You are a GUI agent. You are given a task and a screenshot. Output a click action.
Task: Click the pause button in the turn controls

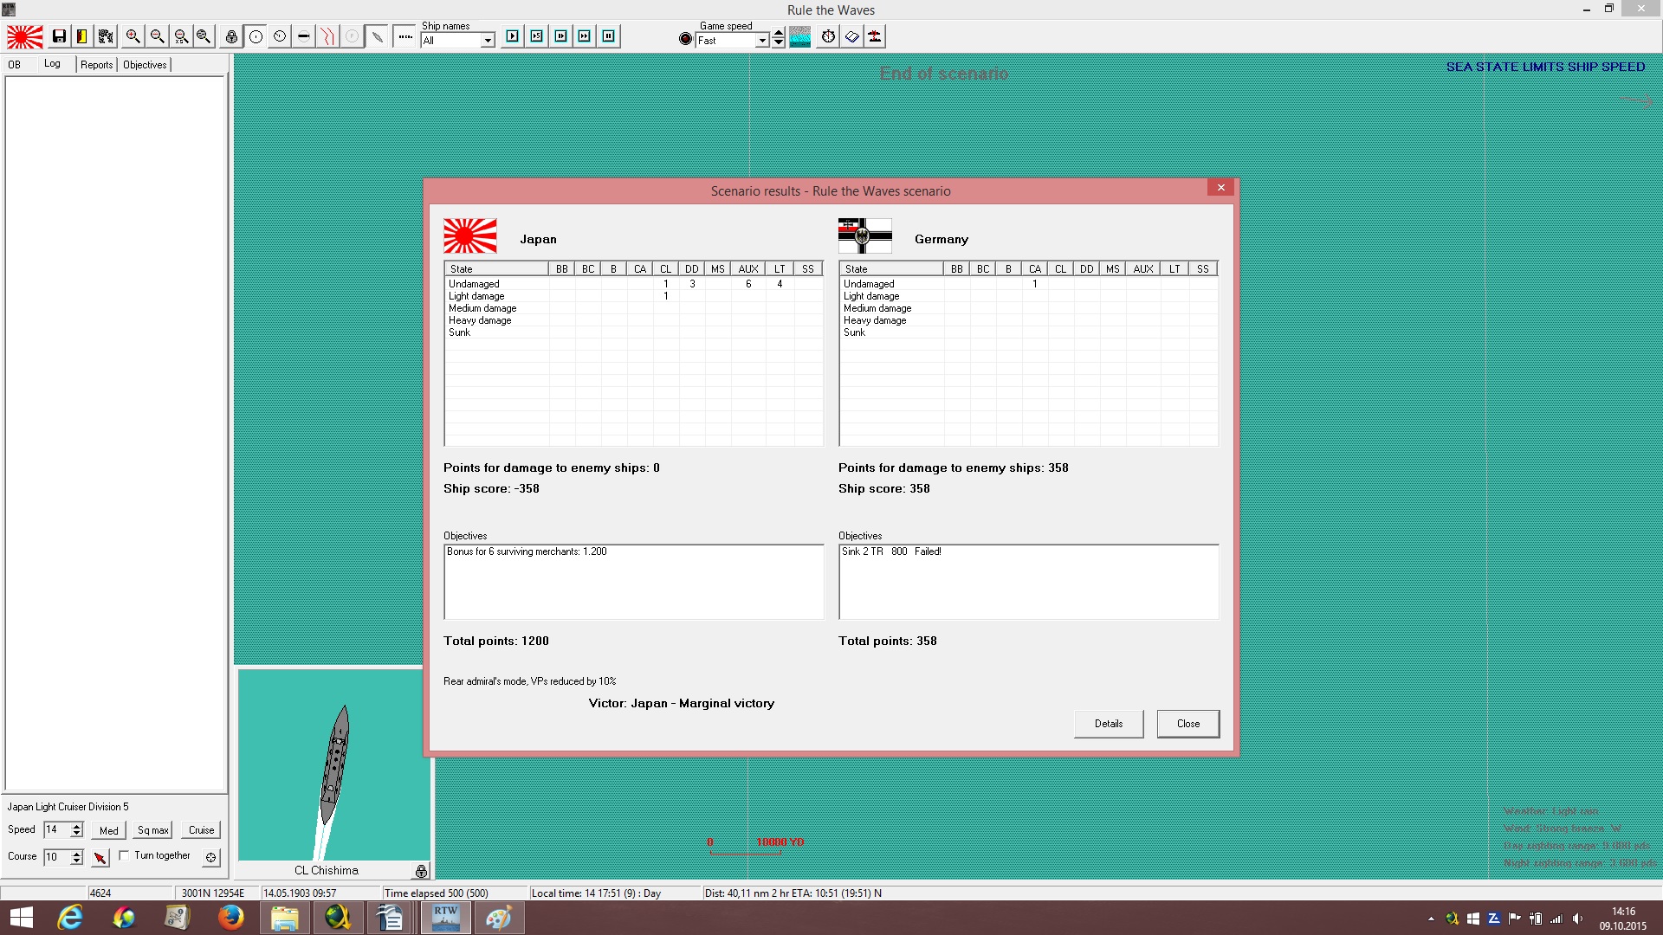tap(609, 36)
